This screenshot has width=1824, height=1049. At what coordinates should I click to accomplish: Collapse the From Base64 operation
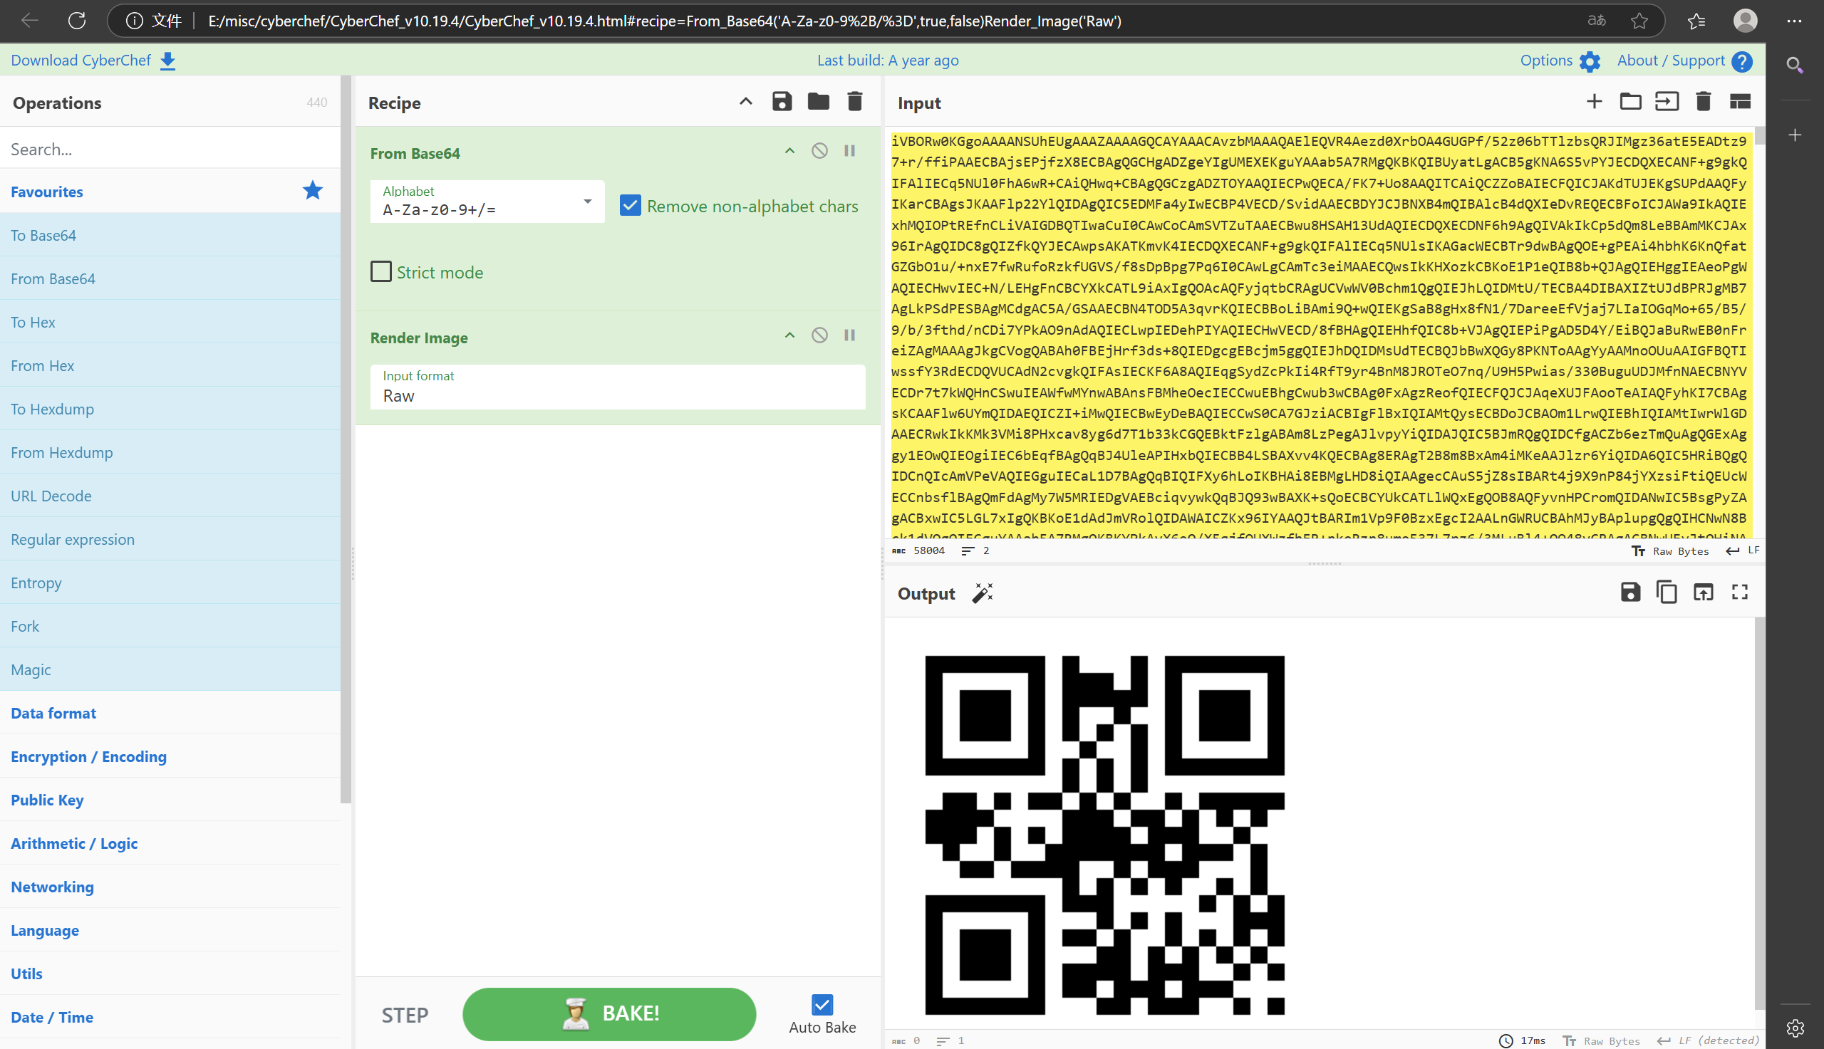point(790,150)
